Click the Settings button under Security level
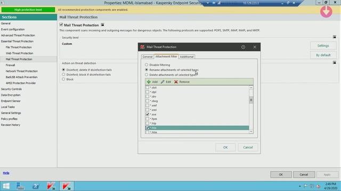 (x=323, y=46)
